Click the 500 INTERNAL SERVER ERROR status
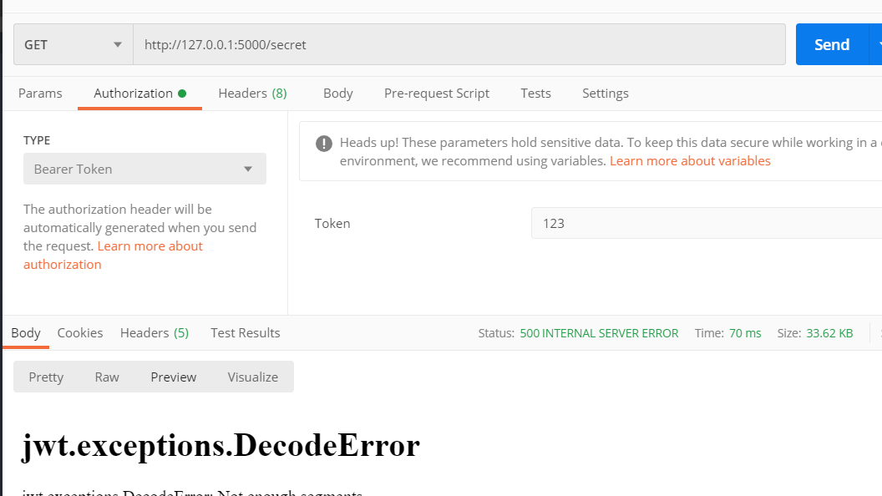Viewport: 882px width, 496px height. pos(599,333)
